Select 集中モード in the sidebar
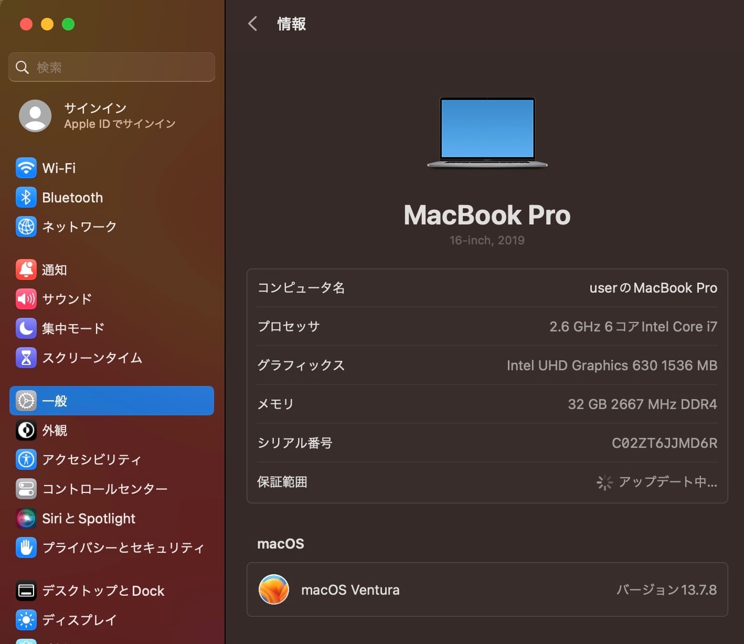Viewport: 744px width, 644px height. point(112,329)
